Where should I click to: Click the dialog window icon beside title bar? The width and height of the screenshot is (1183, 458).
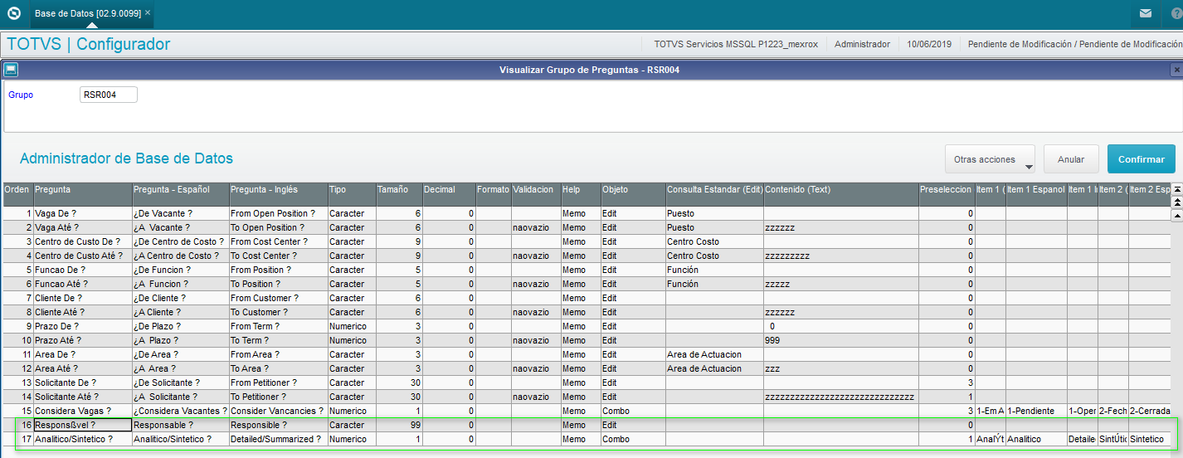(11, 70)
